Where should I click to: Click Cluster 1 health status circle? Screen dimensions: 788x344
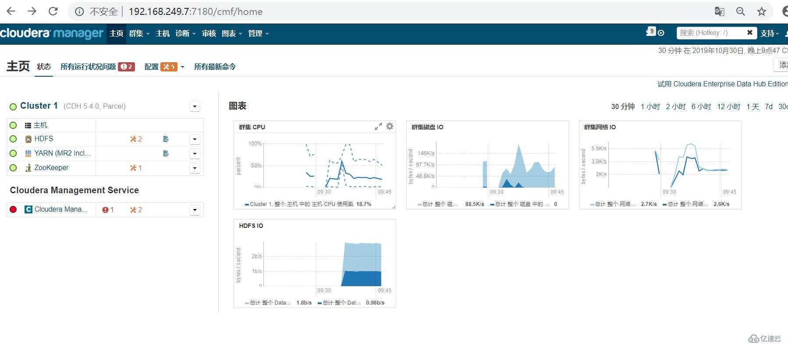coord(13,106)
